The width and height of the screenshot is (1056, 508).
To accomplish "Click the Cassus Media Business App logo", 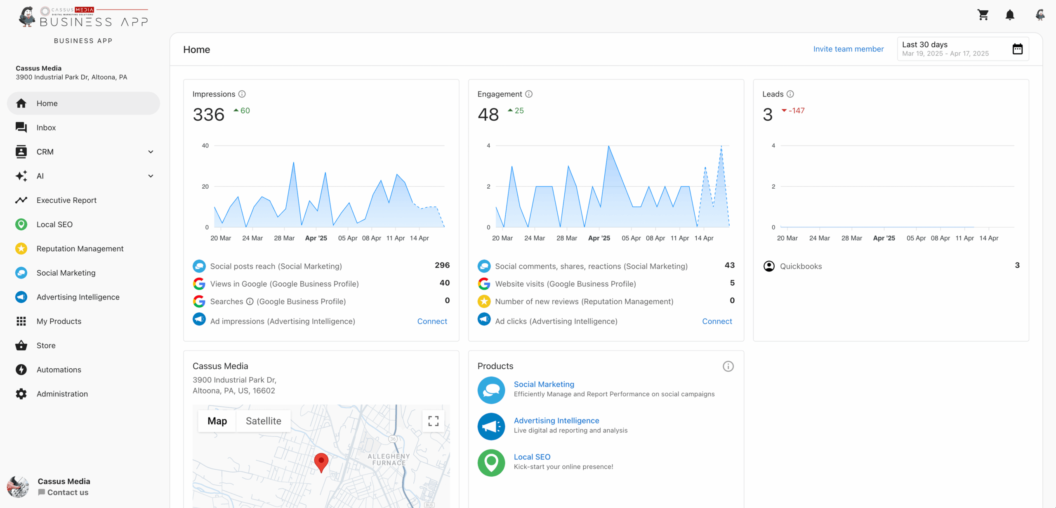I will (x=83, y=17).
